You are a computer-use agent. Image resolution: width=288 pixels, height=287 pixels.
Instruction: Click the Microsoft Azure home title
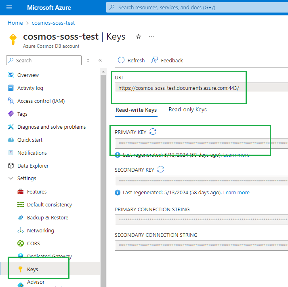(49, 8)
